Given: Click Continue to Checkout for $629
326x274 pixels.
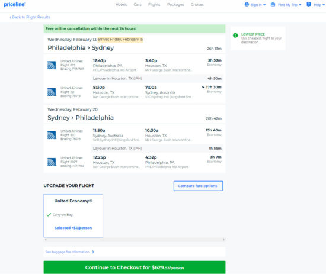Looking at the screenshot, I should click(135, 267).
